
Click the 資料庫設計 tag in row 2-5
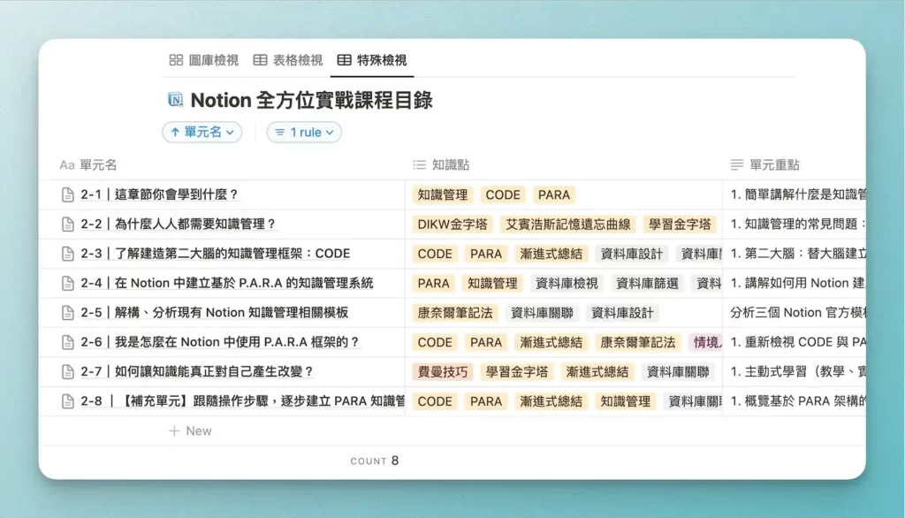click(623, 312)
